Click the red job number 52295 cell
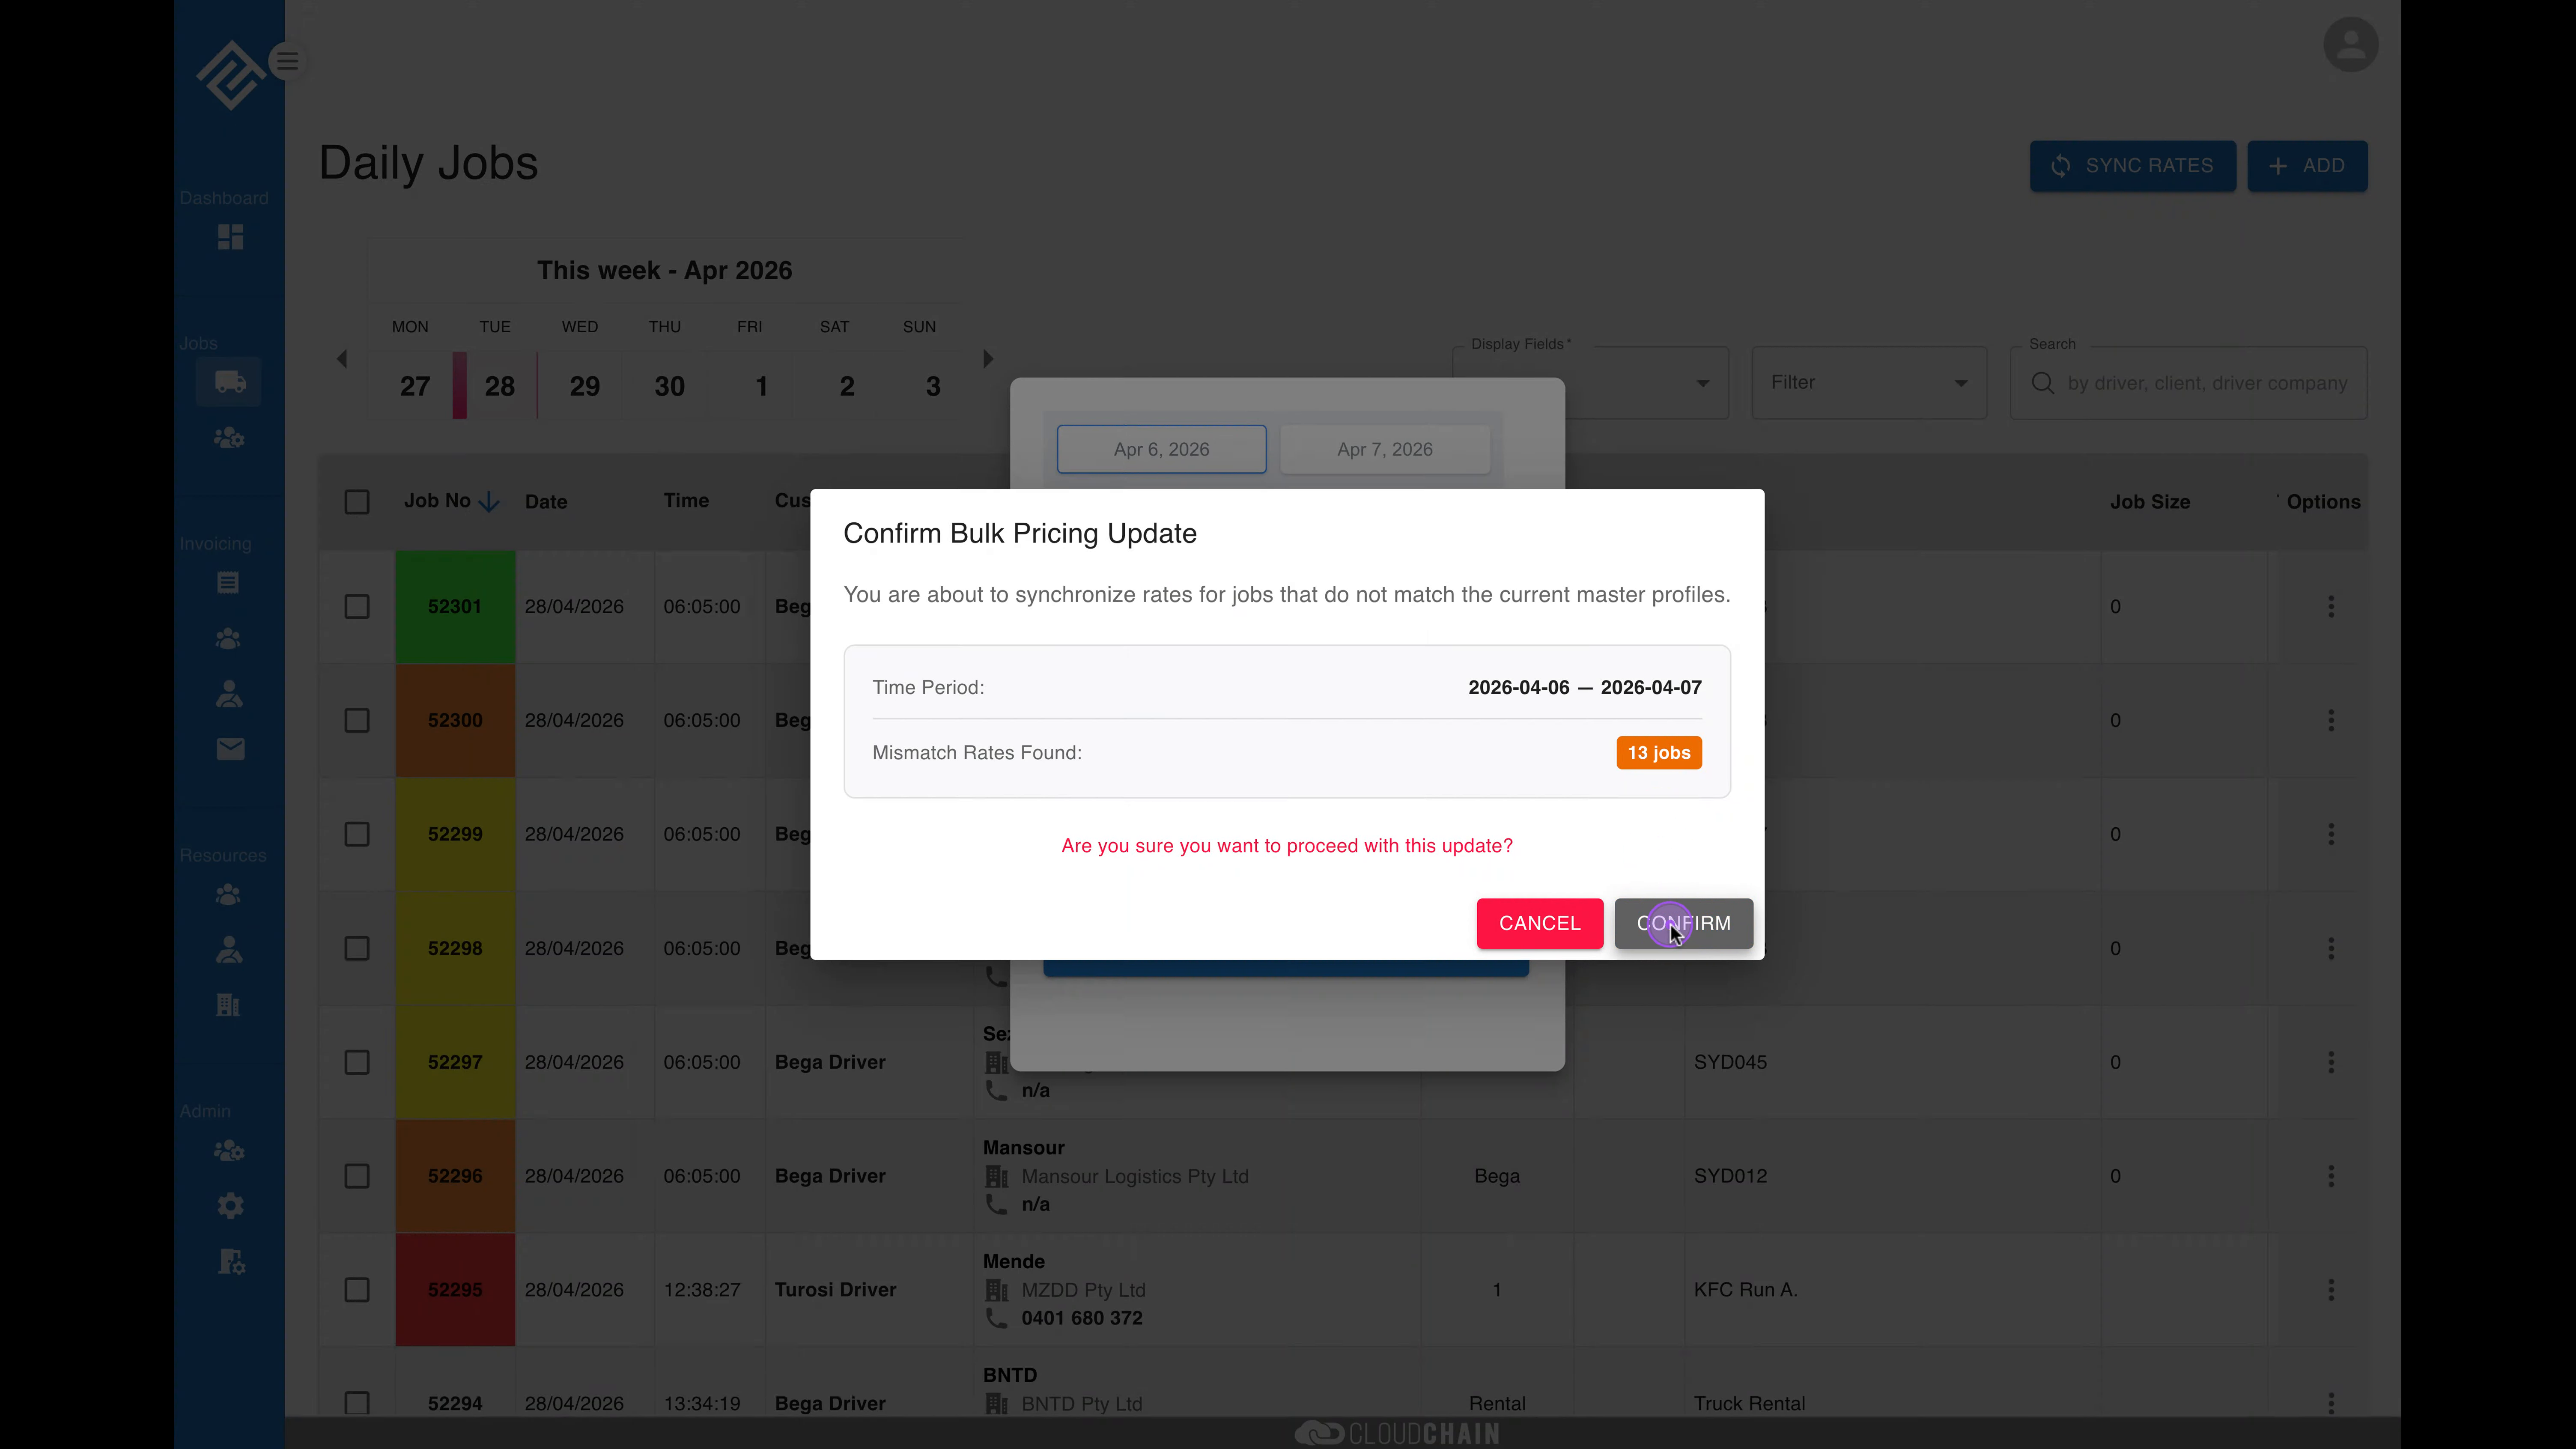 tap(455, 1290)
